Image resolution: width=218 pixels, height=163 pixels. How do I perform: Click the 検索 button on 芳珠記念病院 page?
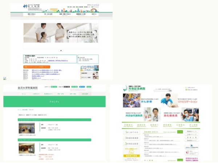tap(170, 91)
